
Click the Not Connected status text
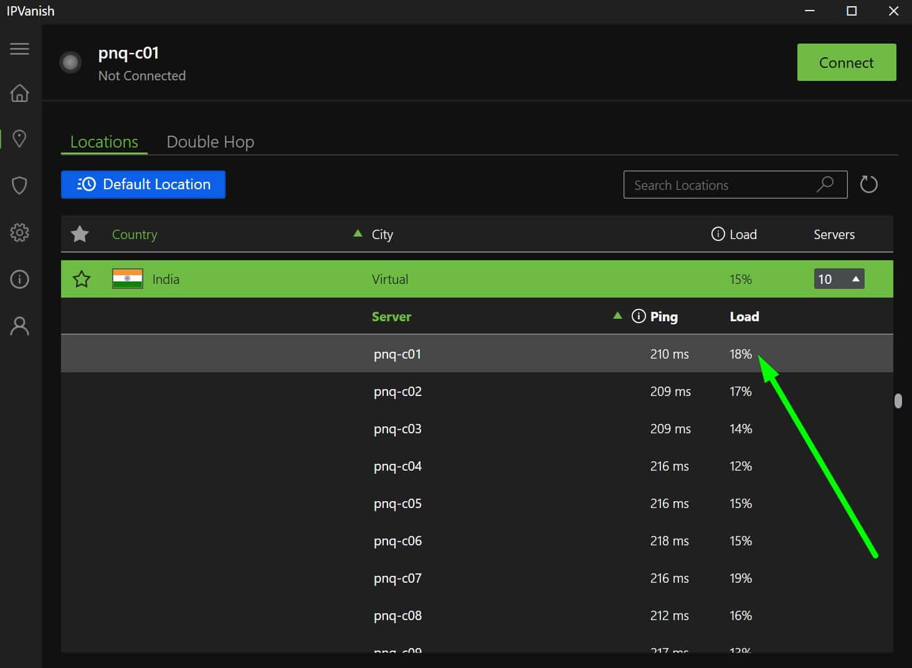[x=142, y=75]
